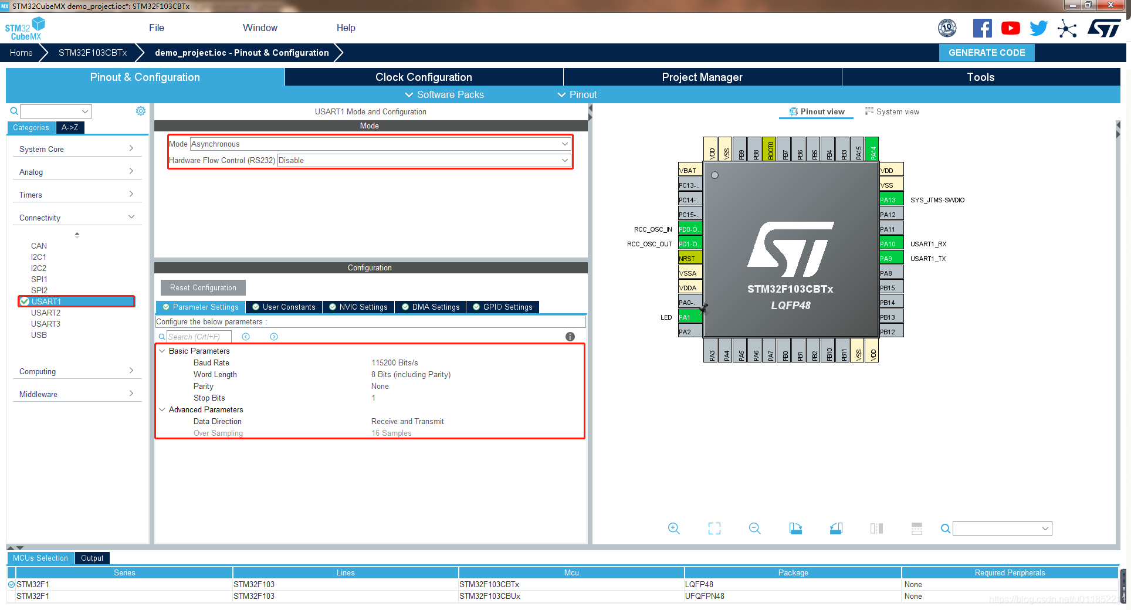This screenshot has height=610, width=1131.
Task: Switch to Project Manager tab
Action: [702, 77]
